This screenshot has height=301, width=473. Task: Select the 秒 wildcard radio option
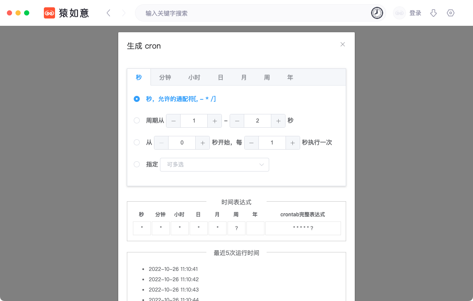137,99
